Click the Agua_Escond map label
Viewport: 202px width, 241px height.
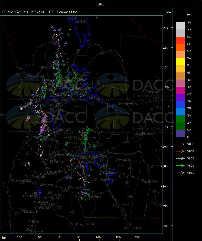pos(84,224)
